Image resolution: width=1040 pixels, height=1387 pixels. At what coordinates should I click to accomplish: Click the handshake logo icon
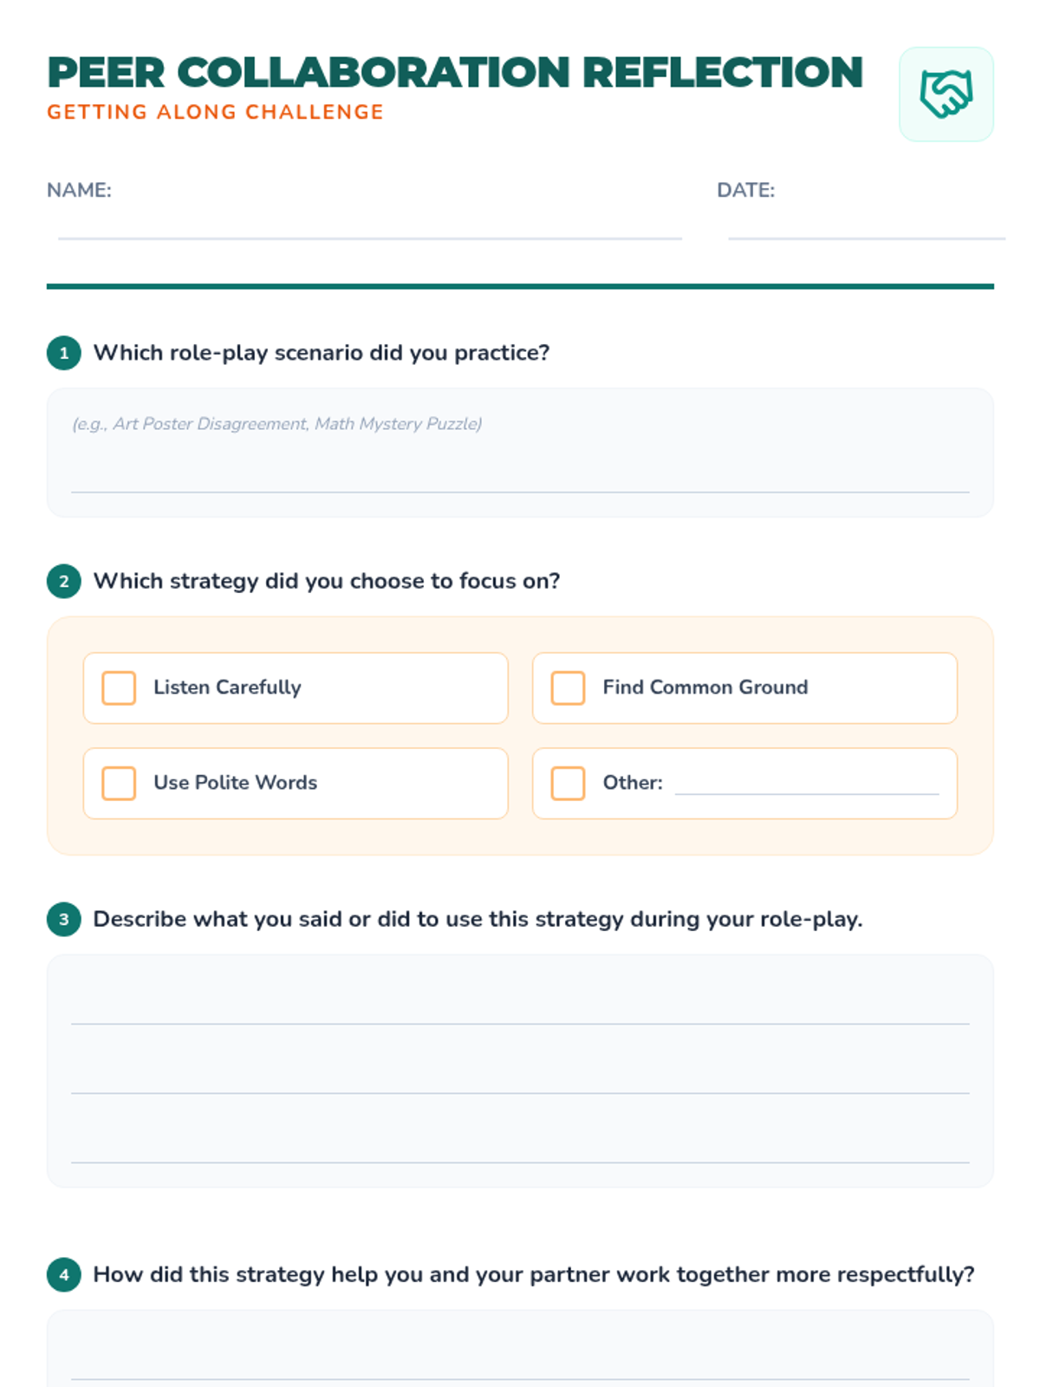tap(946, 94)
